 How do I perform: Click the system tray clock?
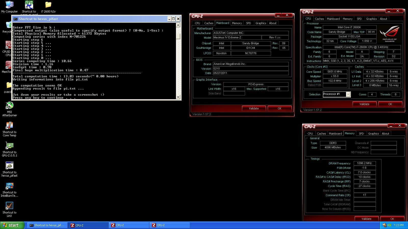coord(398,225)
